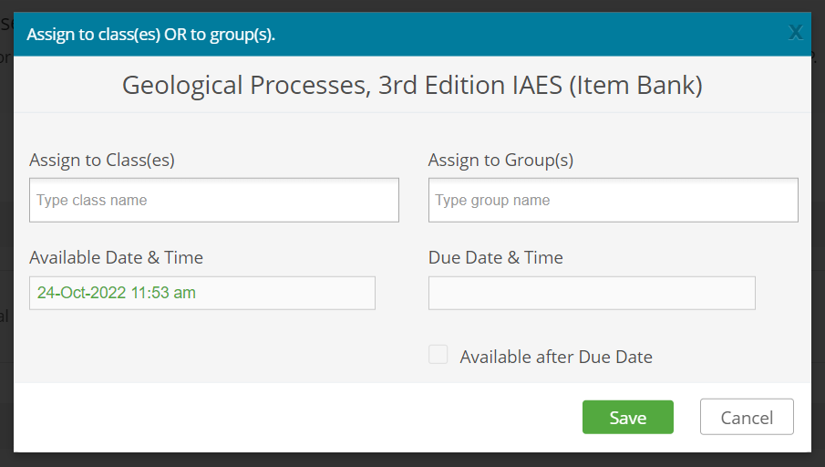Focus the Type group name field
The width and height of the screenshot is (825, 467).
(x=613, y=200)
